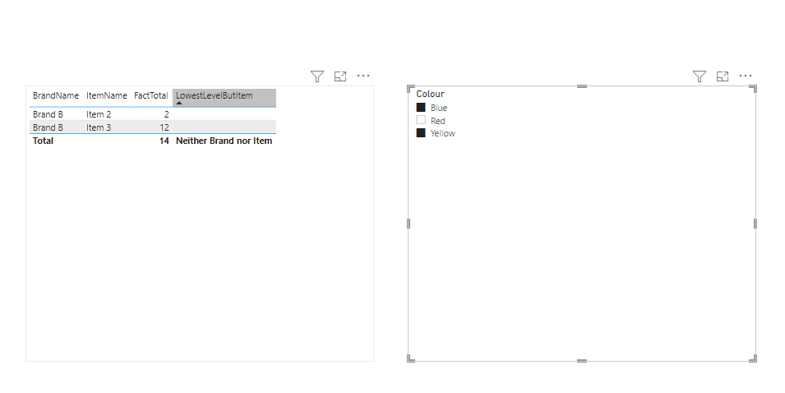Check the Red colour checkbox
785x393 pixels.
pos(421,120)
